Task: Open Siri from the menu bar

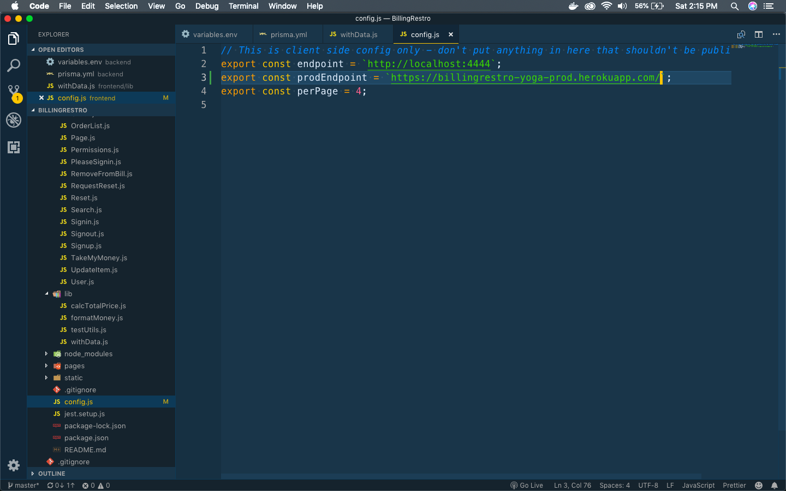Action: 753,6
